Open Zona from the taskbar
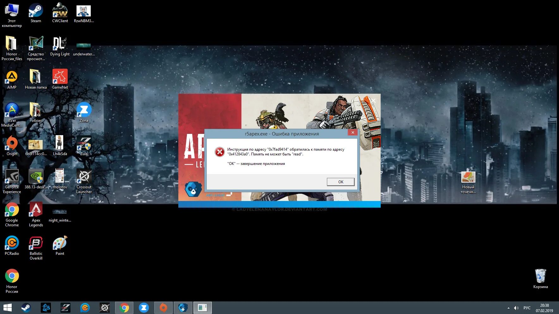 click(x=144, y=307)
